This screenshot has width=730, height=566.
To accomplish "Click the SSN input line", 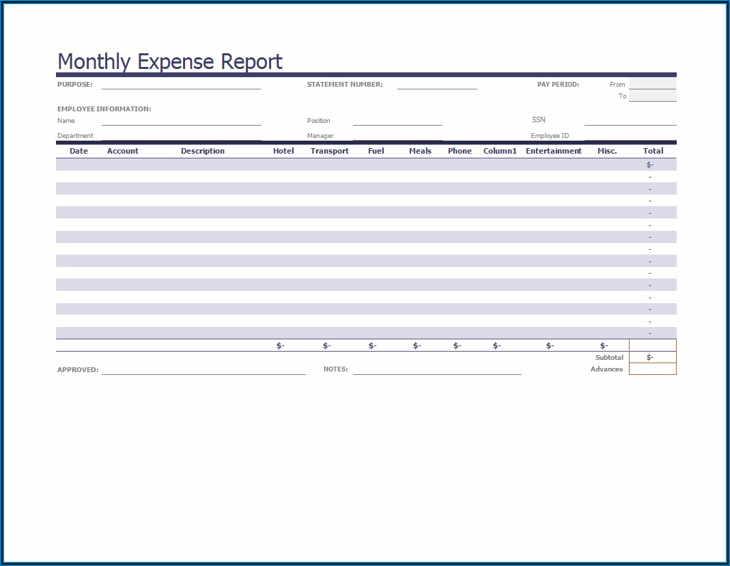I will [630, 121].
